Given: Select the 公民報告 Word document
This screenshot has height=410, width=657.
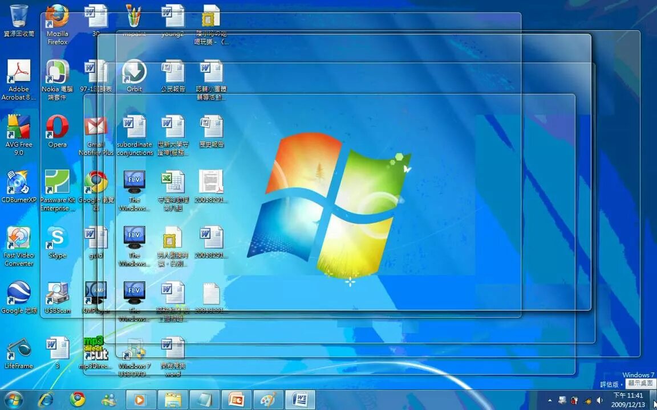Looking at the screenshot, I should click(173, 76).
